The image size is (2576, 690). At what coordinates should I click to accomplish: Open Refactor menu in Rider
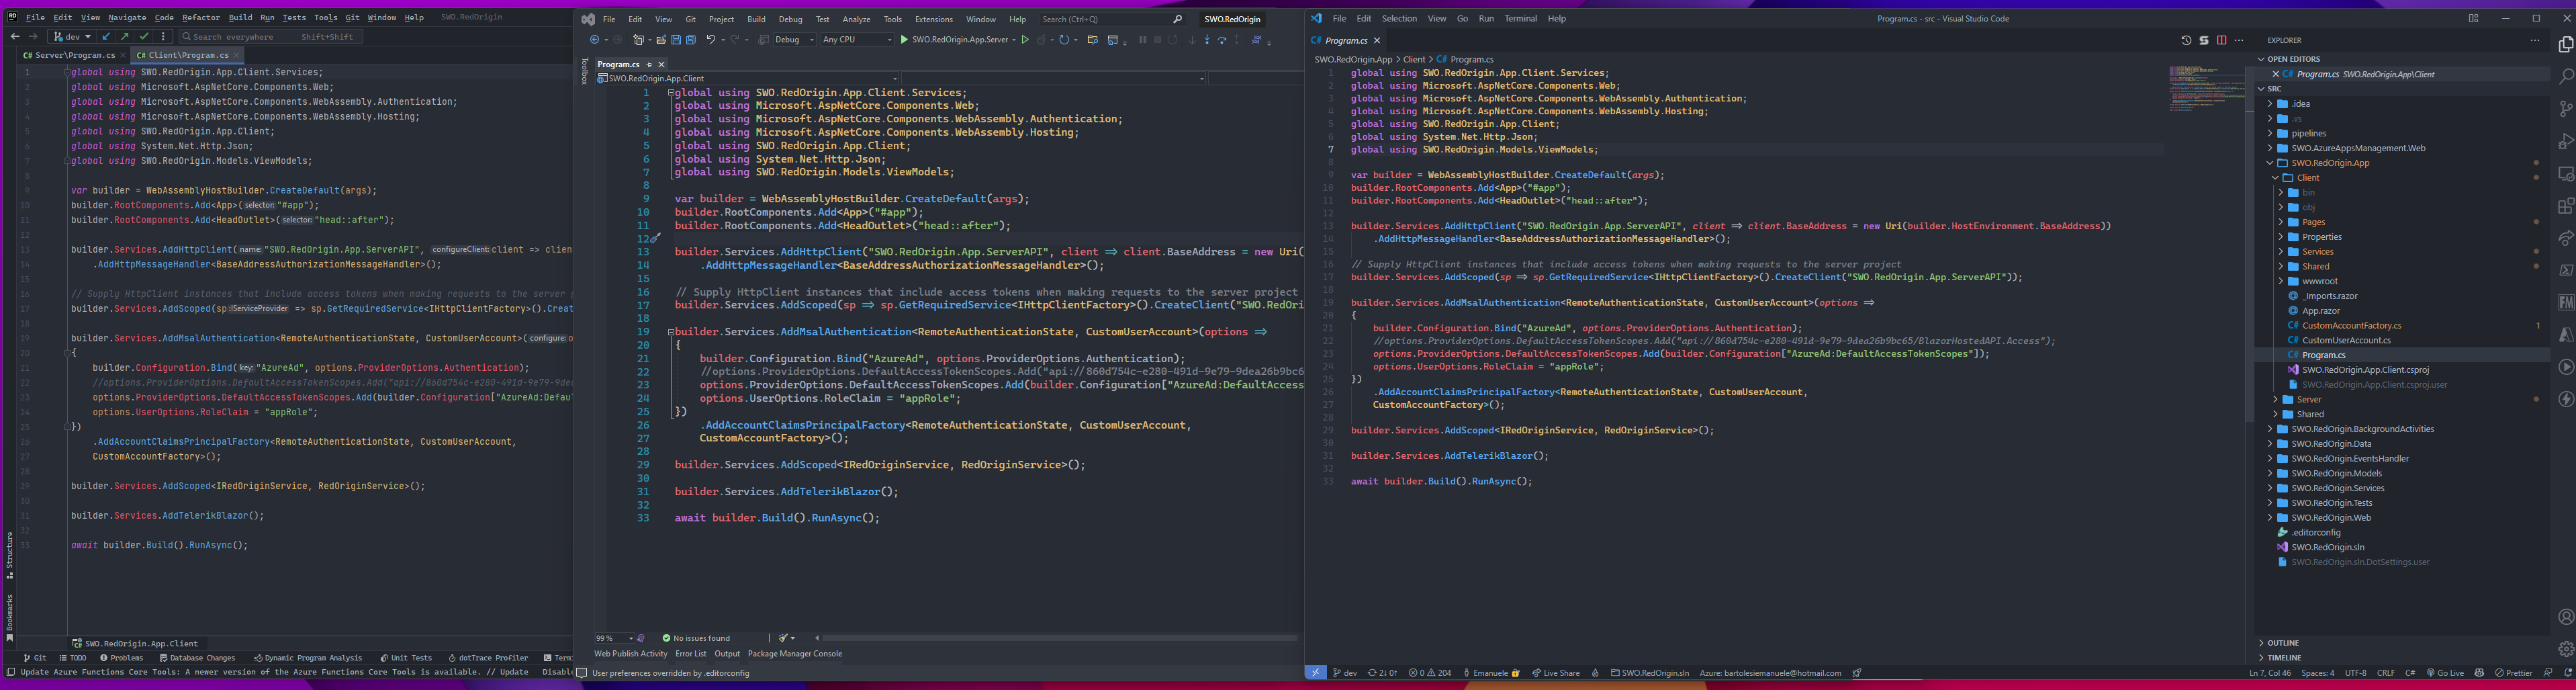pos(200,17)
